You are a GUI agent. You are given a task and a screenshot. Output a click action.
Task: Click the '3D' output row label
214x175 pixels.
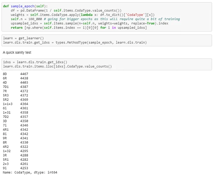point(5,121)
